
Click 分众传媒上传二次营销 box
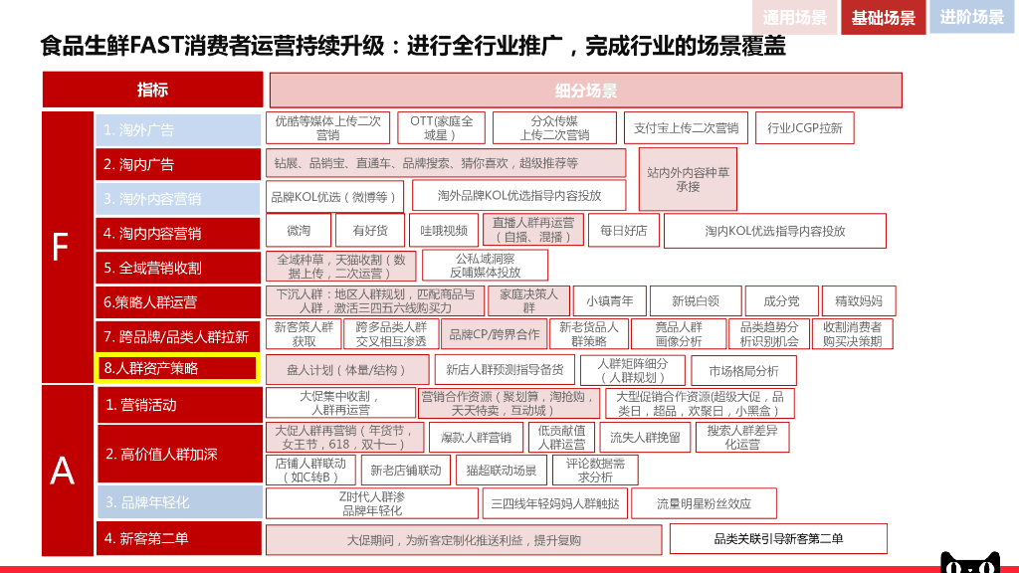[x=554, y=128]
